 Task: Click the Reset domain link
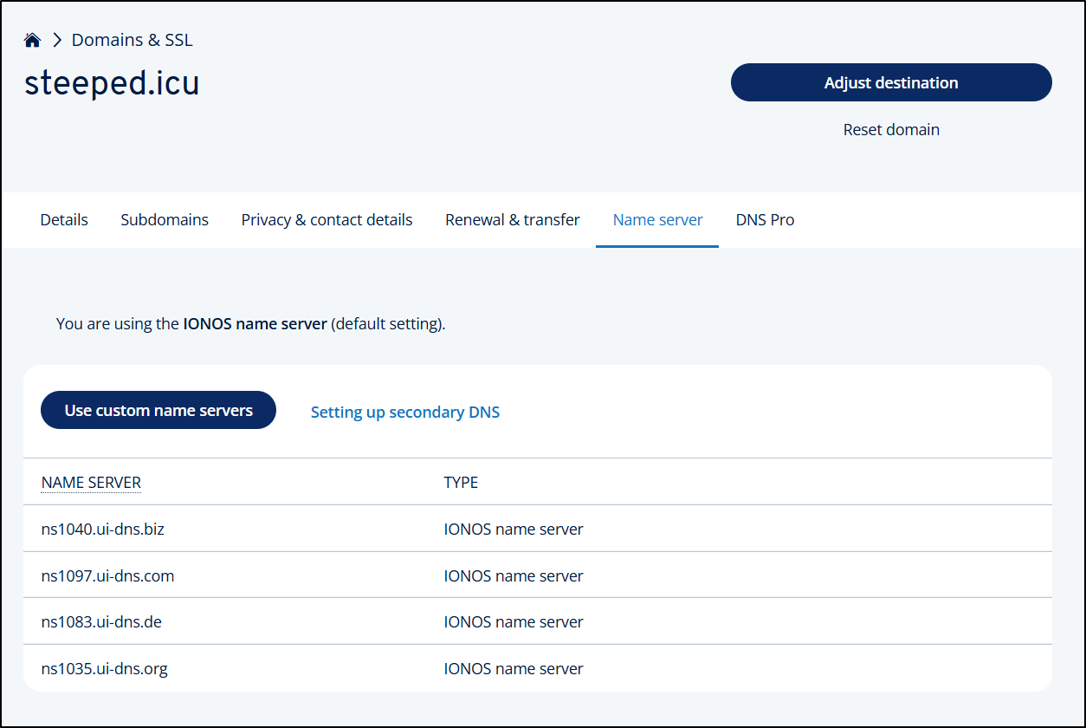[x=891, y=130]
